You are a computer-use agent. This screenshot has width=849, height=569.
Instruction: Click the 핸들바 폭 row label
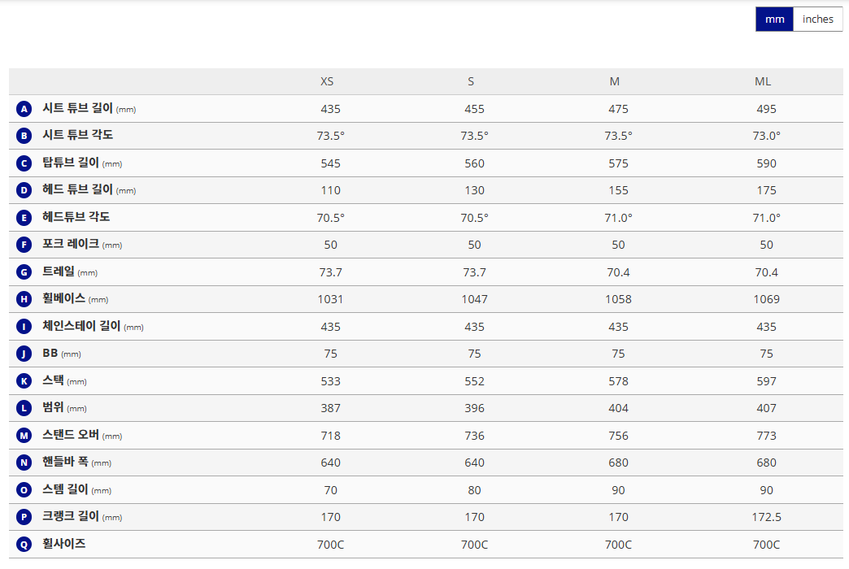click(x=65, y=462)
